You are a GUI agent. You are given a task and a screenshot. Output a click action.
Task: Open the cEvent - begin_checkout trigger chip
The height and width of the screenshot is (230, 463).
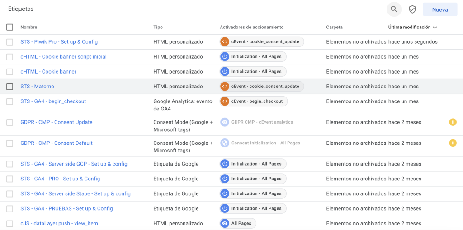(253, 101)
